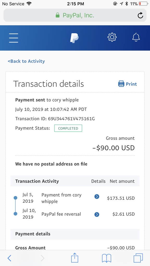Click the Back to Activity link
Image resolution: width=150 pixels, height=266 pixels.
point(26,61)
